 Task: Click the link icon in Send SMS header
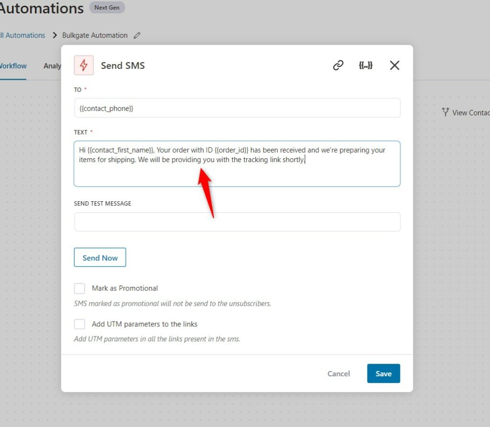pos(338,66)
